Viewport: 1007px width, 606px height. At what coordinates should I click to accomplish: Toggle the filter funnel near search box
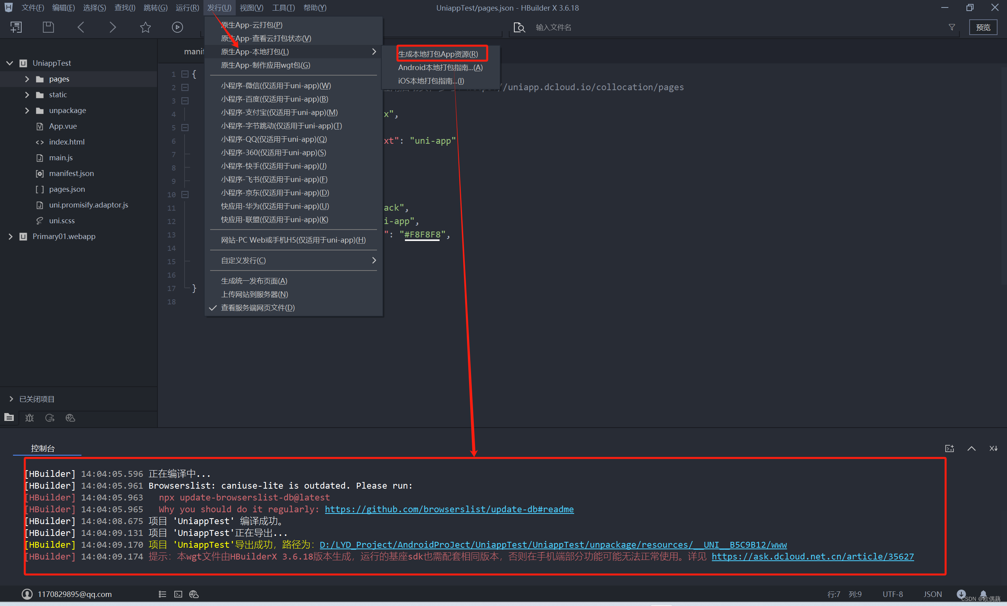pyautogui.click(x=952, y=27)
